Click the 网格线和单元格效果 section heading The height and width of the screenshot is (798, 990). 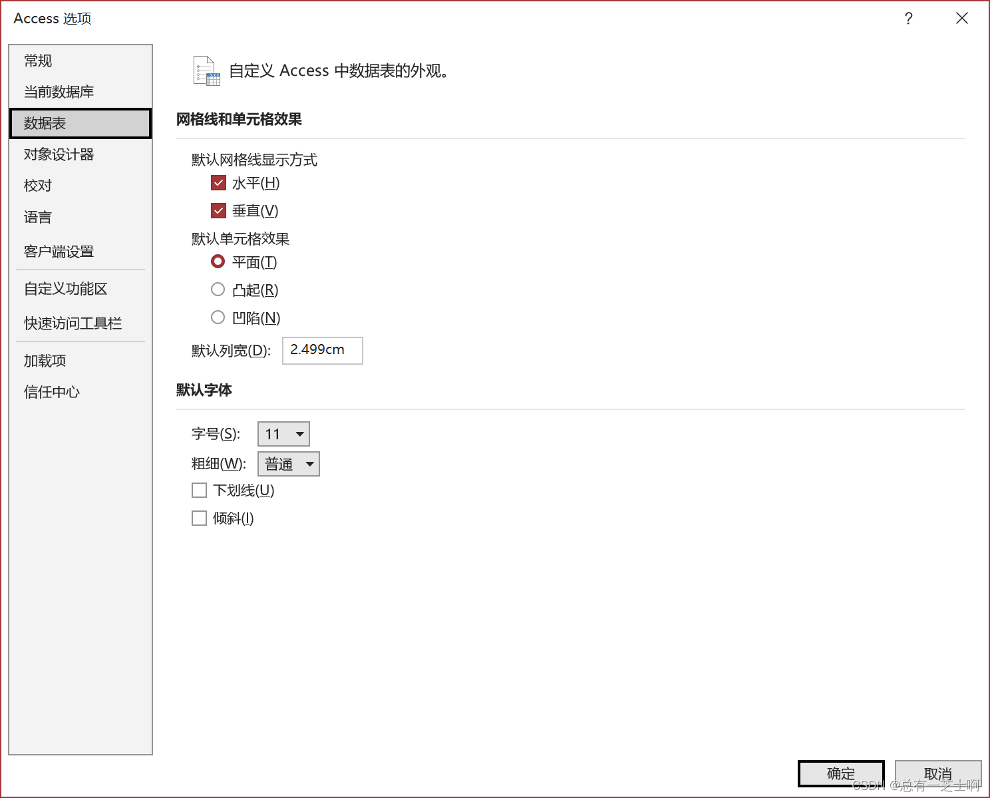coord(239,119)
